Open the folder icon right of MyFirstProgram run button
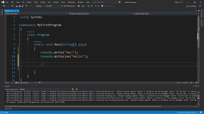The image size is (204, 114). 79,6
